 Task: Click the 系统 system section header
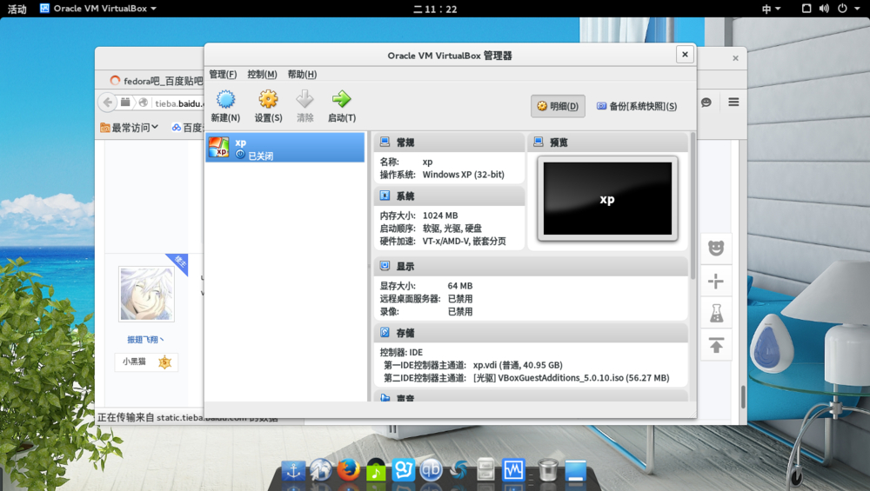[x=450, y=196]
